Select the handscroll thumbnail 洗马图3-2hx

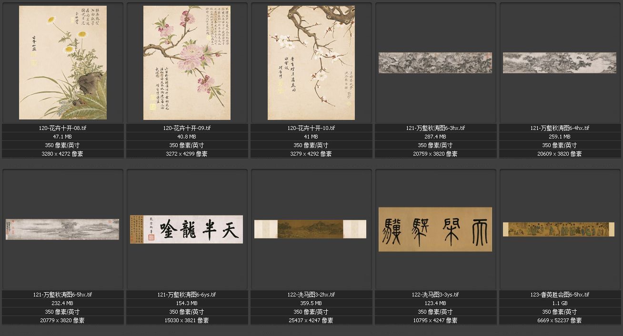311,229
